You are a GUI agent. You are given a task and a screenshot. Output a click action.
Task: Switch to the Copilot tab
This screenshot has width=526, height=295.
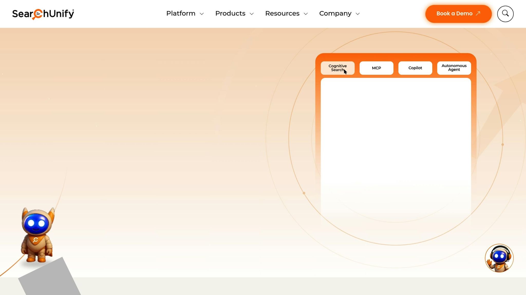[x=415, y=68]
